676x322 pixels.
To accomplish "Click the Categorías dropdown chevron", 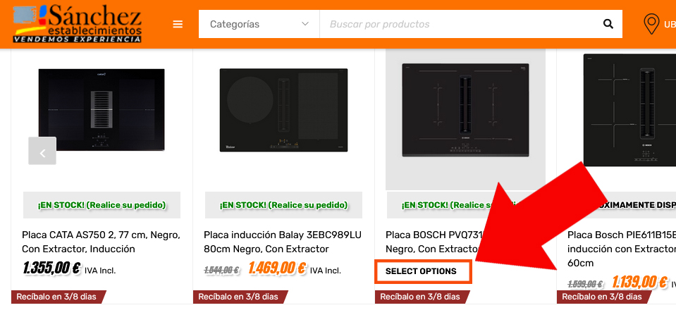I will [x=305, y=24].
